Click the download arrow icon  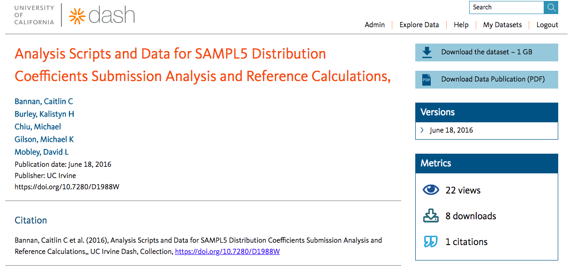427,52
